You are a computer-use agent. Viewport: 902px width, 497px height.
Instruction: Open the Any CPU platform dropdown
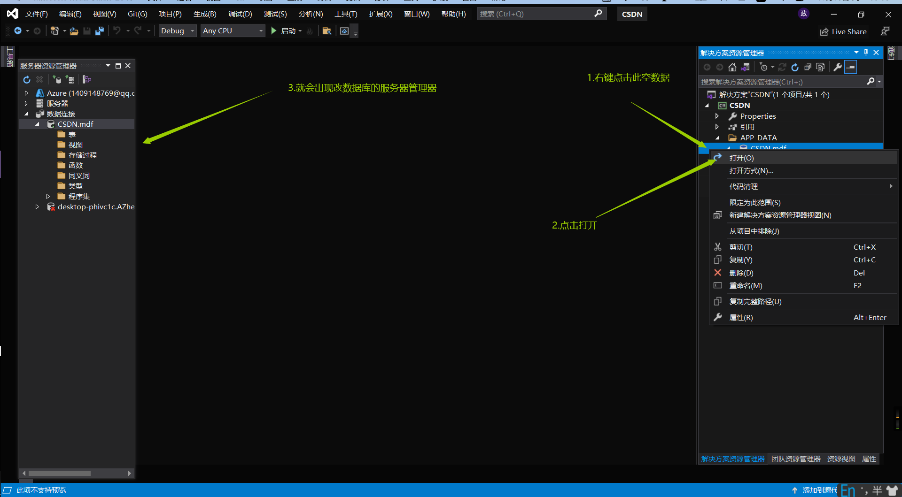pyautogui.click(x=232, y=31)
